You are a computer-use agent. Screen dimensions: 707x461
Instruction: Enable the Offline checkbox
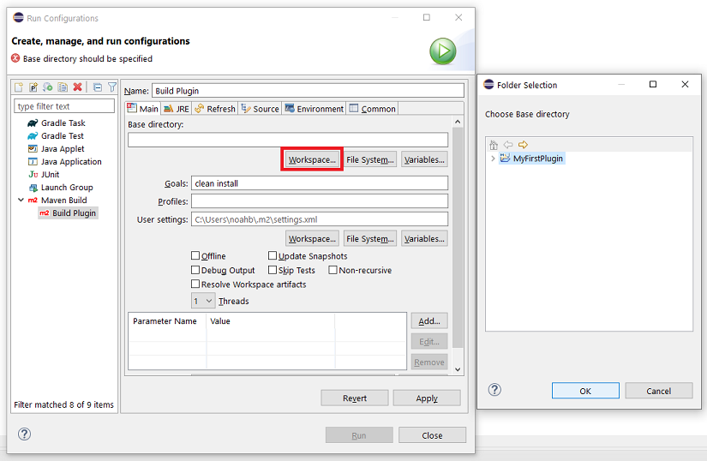tap(195, 256)
